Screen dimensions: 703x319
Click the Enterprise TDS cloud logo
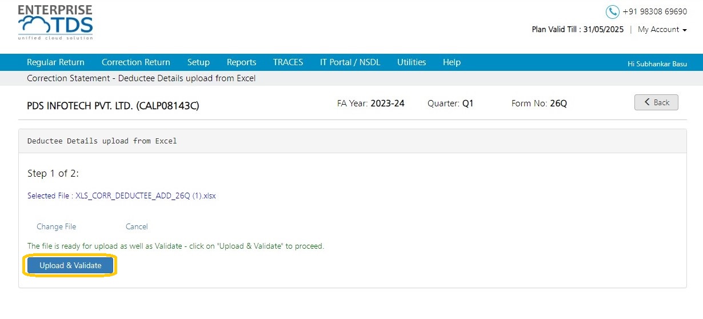tap(55, 23)
